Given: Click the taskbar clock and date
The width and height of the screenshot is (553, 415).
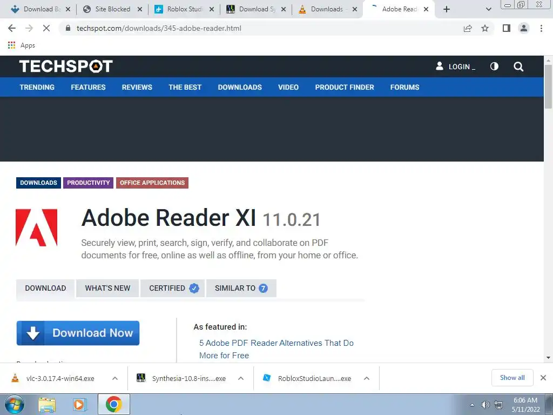Looking at the screenshot, I should click(525, 405).
